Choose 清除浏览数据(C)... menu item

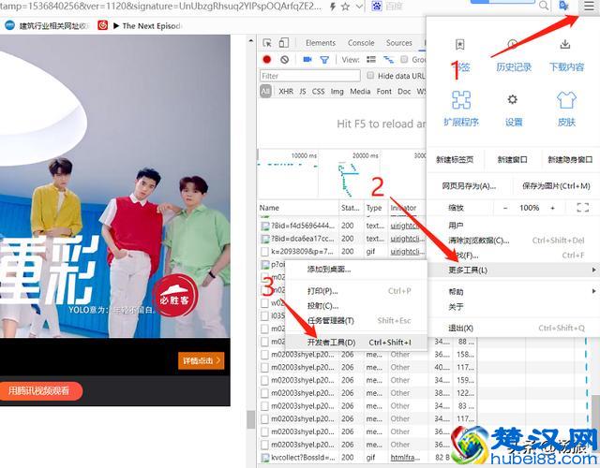[x=513, y=241]
